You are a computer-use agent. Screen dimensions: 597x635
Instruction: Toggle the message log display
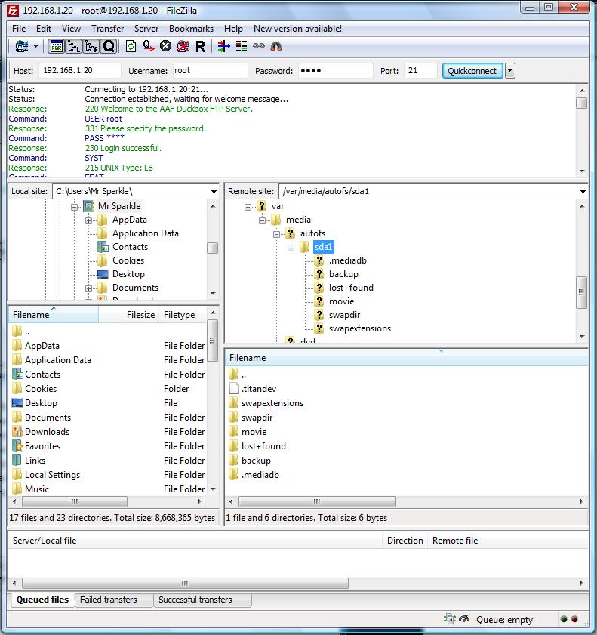click(57, 47)
